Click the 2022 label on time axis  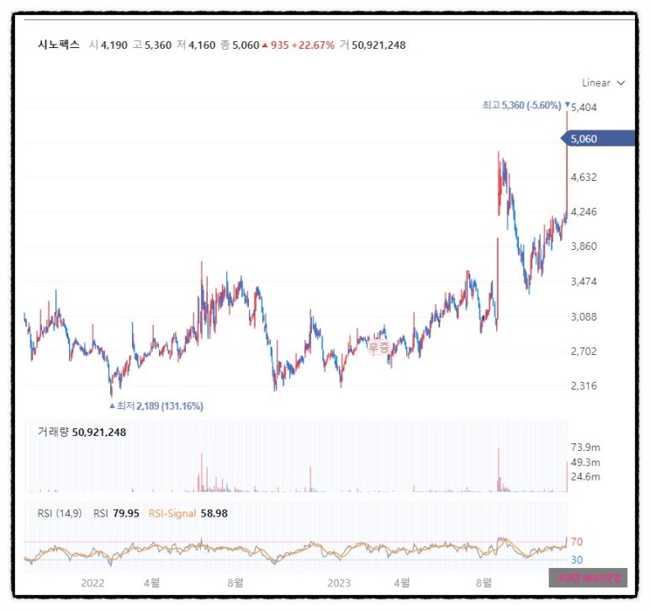pyautogui.click(x=92, y=582)
